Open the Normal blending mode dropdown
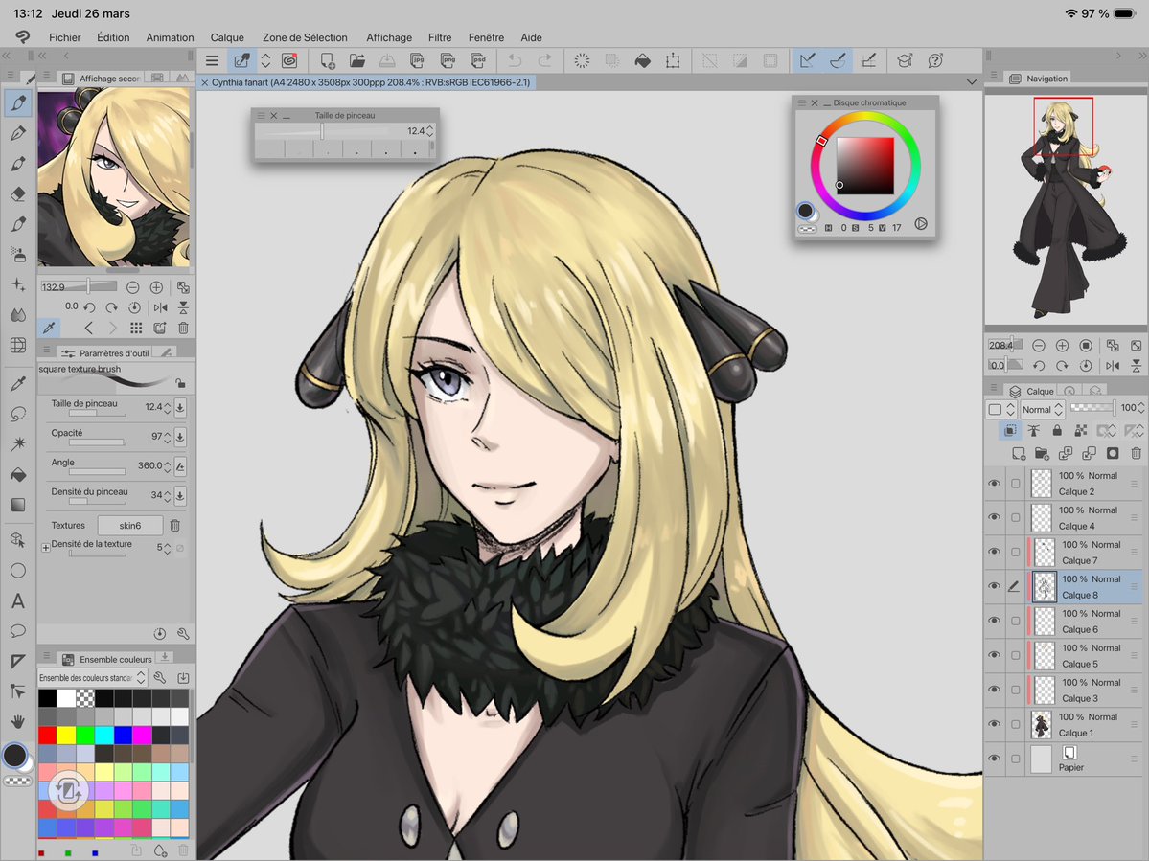Viewport: 1149px width, 861px height. tap(1042, 409)
